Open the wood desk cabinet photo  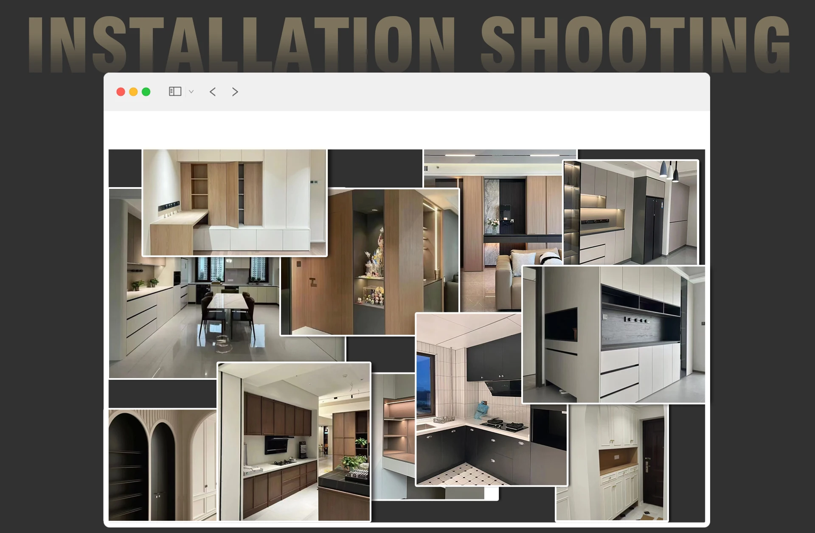234,202
